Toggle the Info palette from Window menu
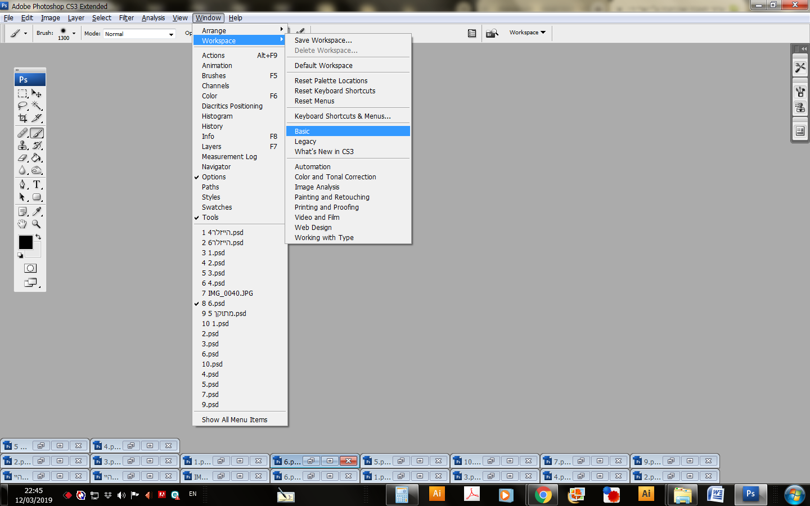This screenshot has width=810, height=506. coord(240,137)
